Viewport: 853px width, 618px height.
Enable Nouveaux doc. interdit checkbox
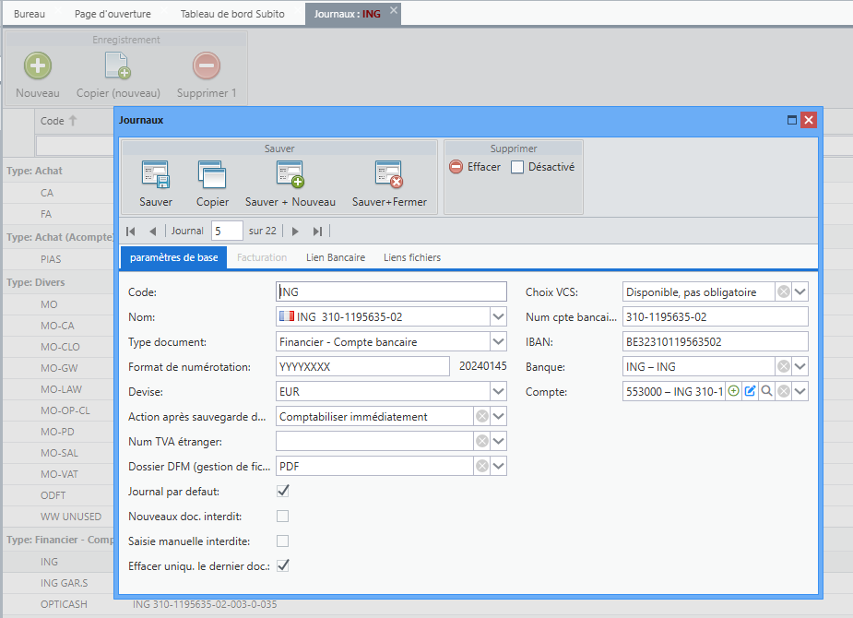pos(283,517)
